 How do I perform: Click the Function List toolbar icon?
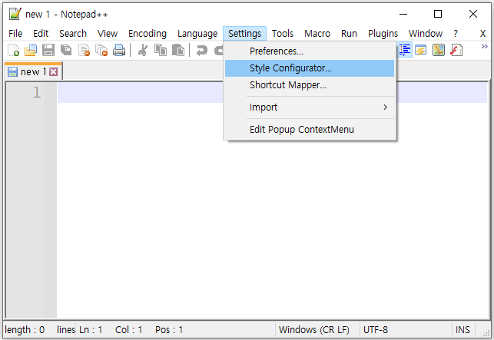point(456,50)
